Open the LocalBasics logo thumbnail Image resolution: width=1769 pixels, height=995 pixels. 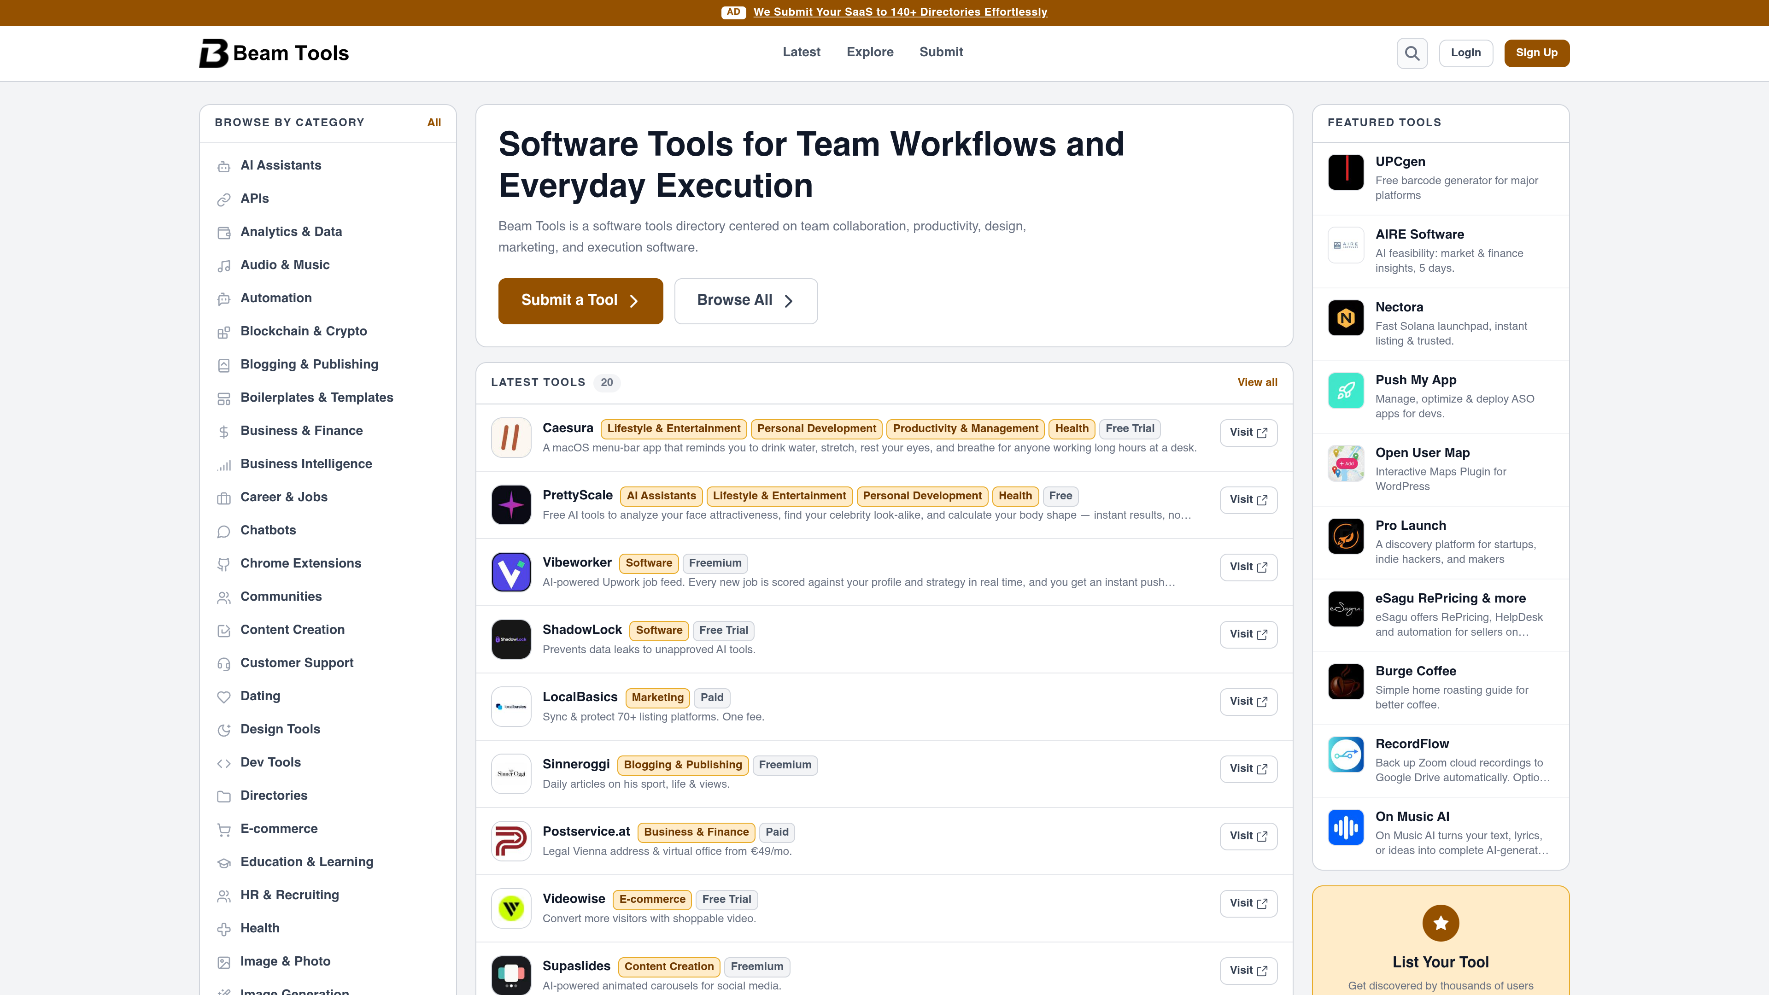pyautogui.click(x=511, y=707)
